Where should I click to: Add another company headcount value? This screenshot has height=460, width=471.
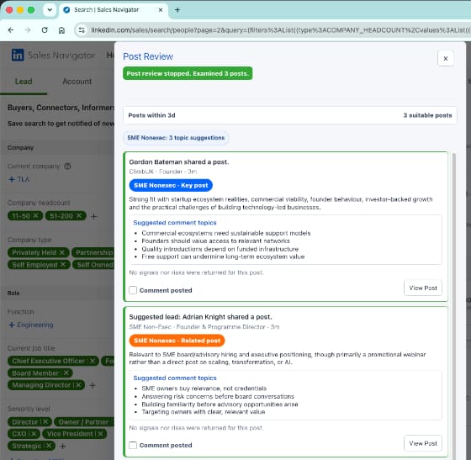click(93, 216)
